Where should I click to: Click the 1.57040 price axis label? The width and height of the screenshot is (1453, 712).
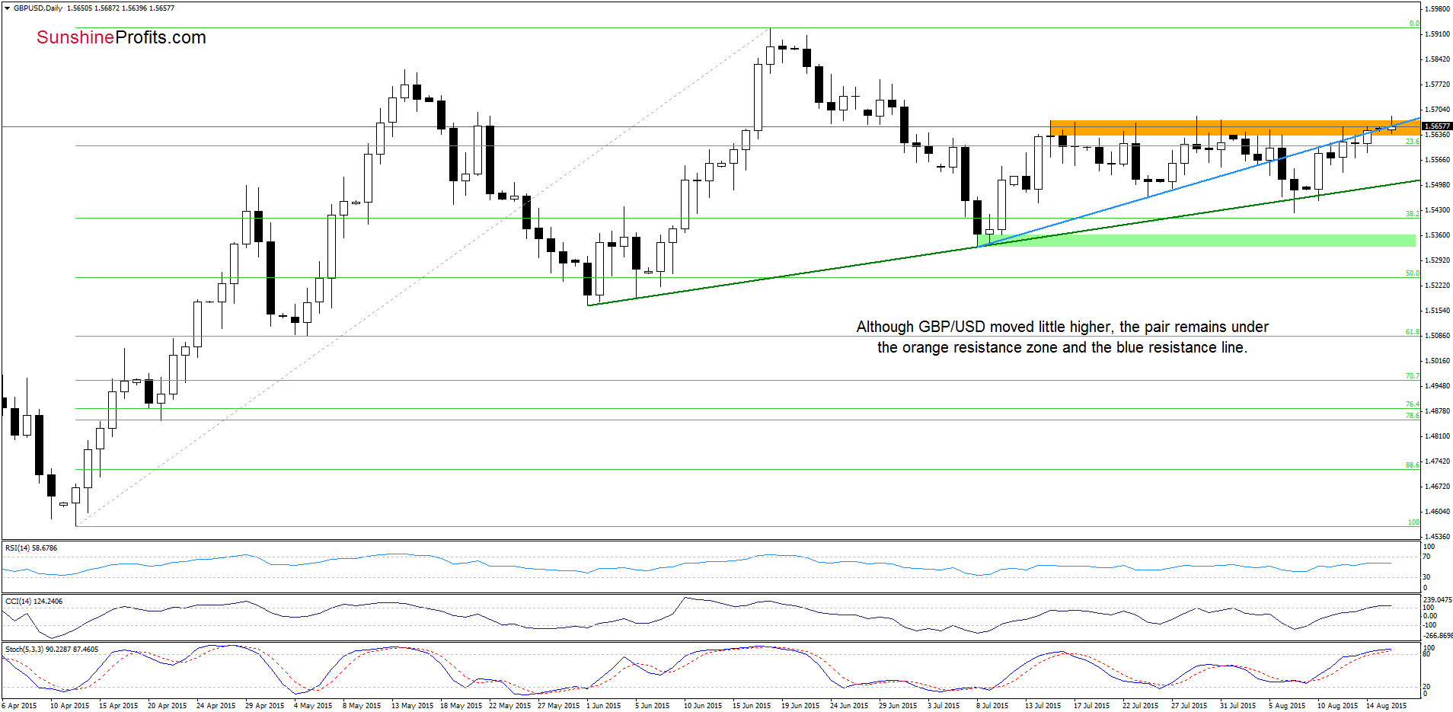click(x=1437, y=110)
